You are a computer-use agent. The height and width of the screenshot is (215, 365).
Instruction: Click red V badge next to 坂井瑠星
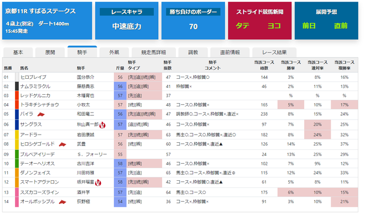[x=98, y=182]
